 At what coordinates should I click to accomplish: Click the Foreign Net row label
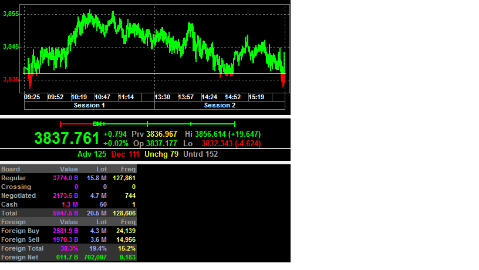click(19, 258)
